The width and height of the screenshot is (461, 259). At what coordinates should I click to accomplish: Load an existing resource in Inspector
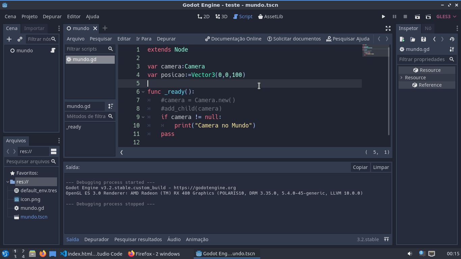(413, 39)
